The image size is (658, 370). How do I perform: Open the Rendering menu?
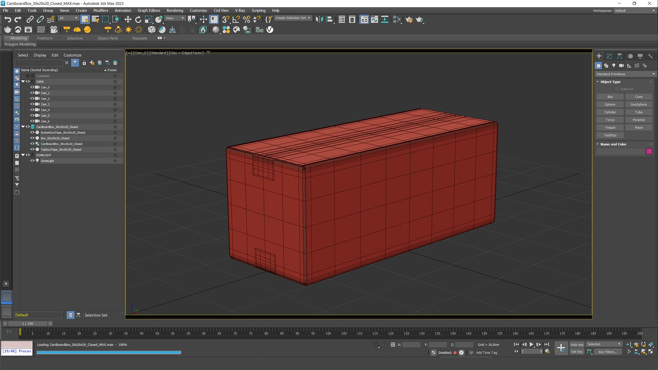click(175, 11)
